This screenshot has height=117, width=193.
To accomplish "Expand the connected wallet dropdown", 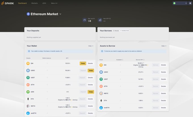I will coord(180,3).
